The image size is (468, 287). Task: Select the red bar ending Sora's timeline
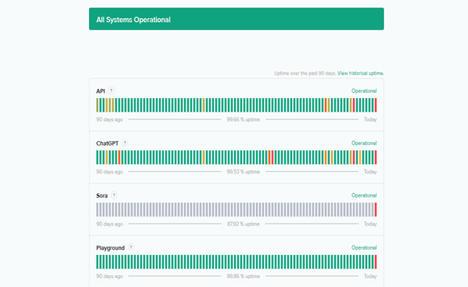coord(376,209)
